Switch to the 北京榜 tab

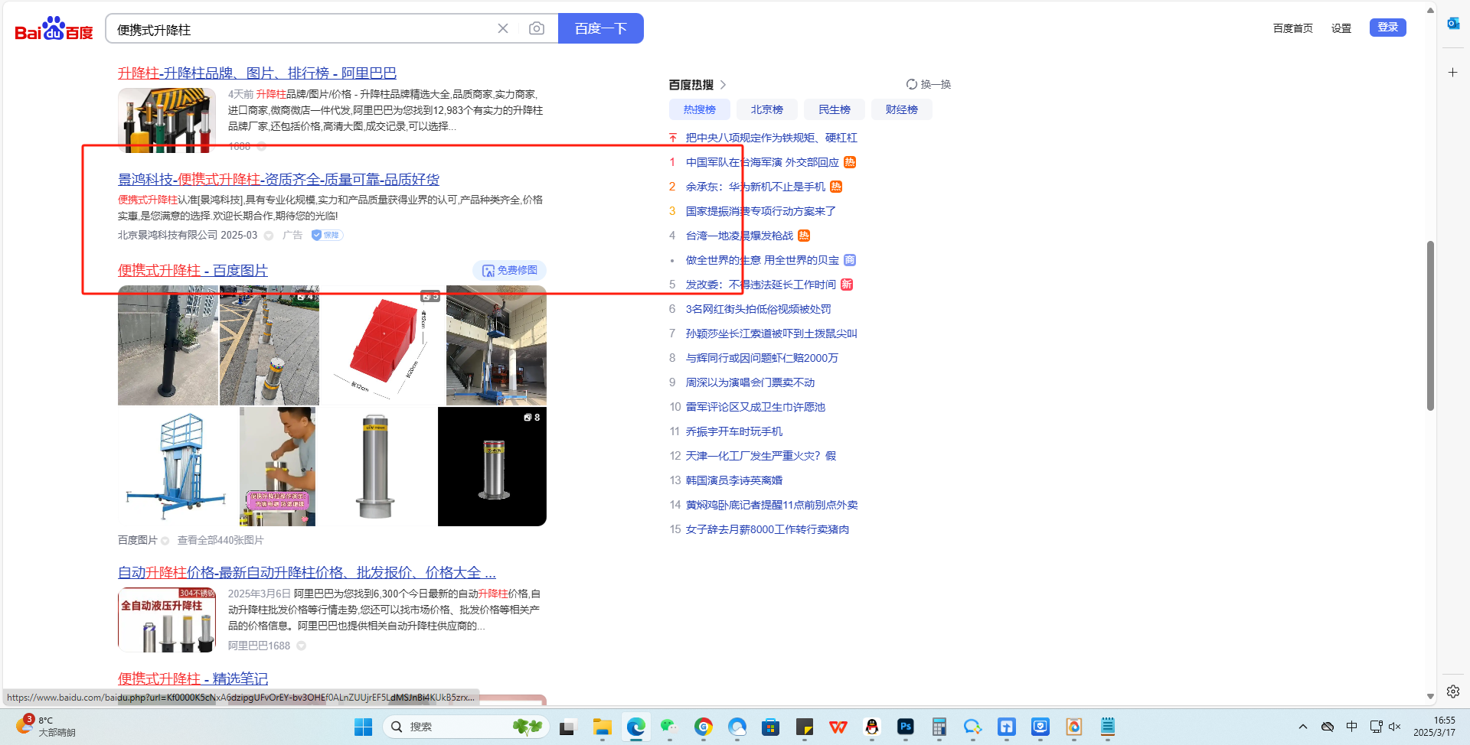point(766,109)
